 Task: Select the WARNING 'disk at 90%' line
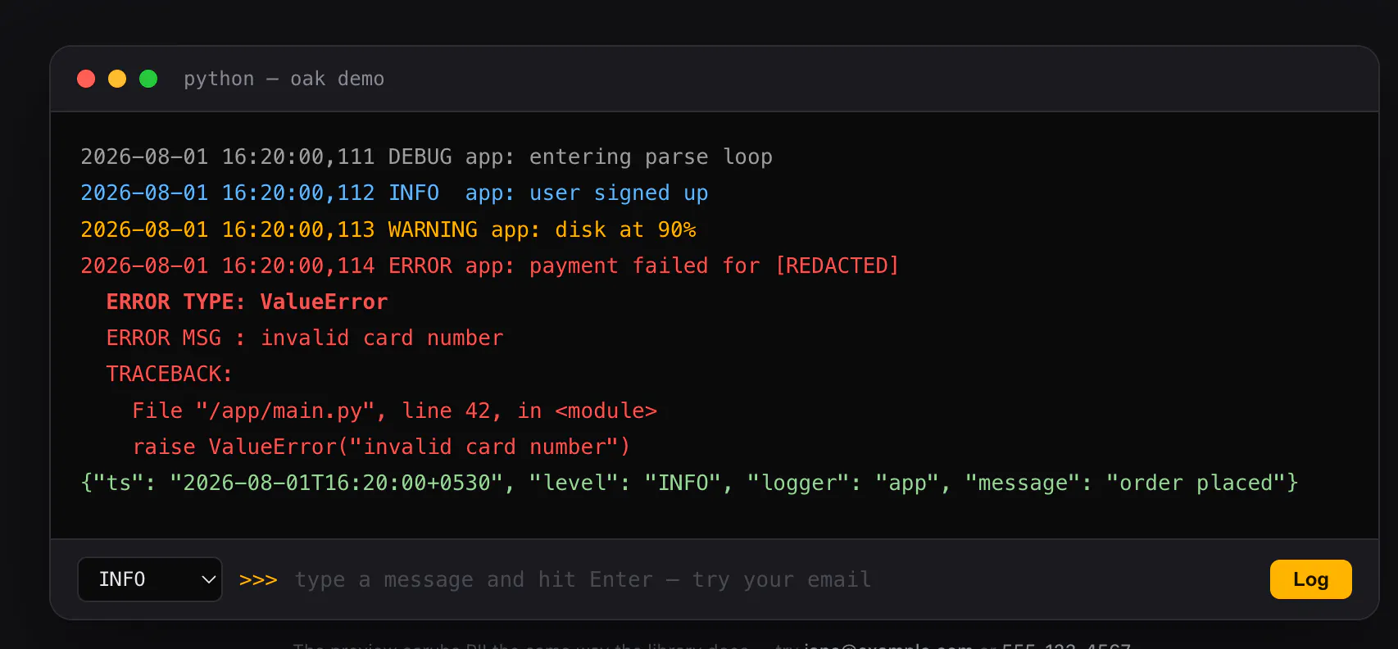click(x=388, y=229)
